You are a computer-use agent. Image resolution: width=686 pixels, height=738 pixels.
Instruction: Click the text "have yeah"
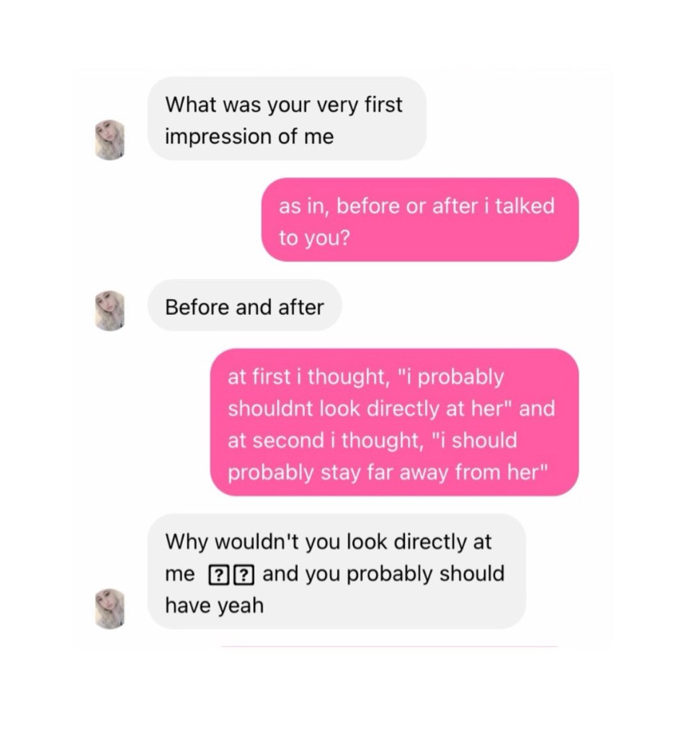(x=215, y=605)
